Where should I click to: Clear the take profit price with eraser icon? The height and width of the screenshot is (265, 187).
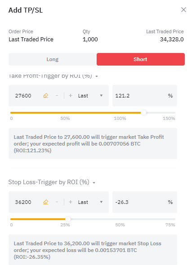(x=46, y=96)
